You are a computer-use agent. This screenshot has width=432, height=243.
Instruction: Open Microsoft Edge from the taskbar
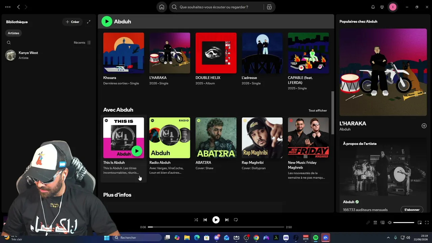[197, 238]
